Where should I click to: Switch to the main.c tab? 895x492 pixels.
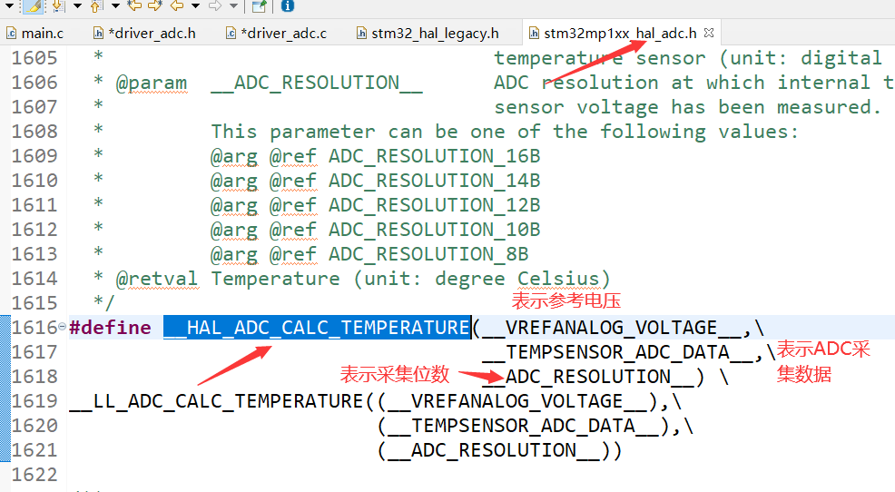click(x=35, y=33)
